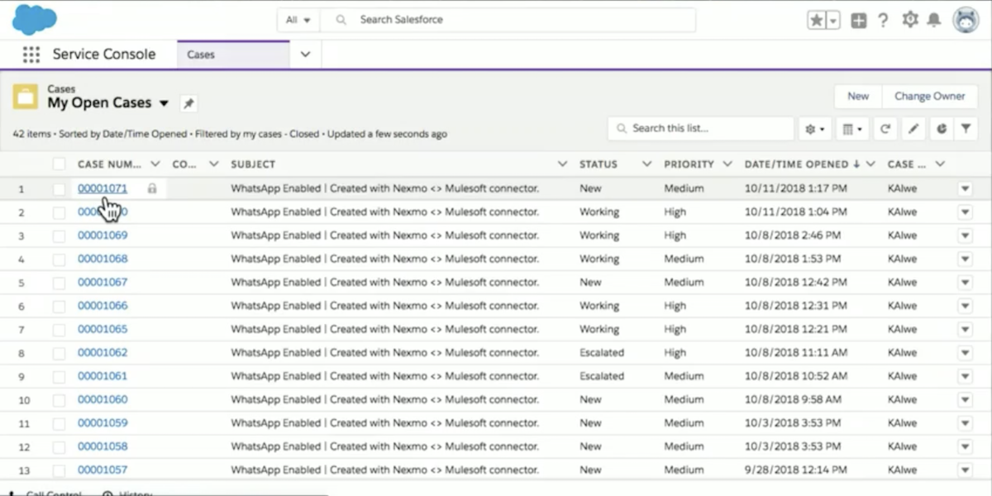Open list view controls gear dropdown
The width and height of the screenshot is (992, 496).
tap(815, 129)
